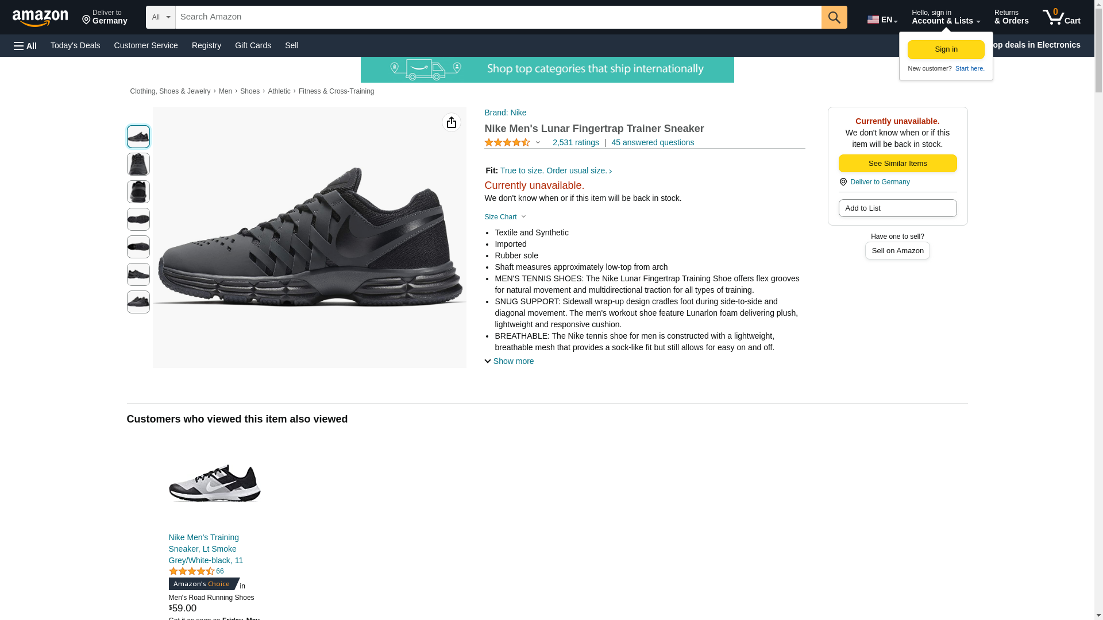Go to Customer Service

(x=146, y=45)
